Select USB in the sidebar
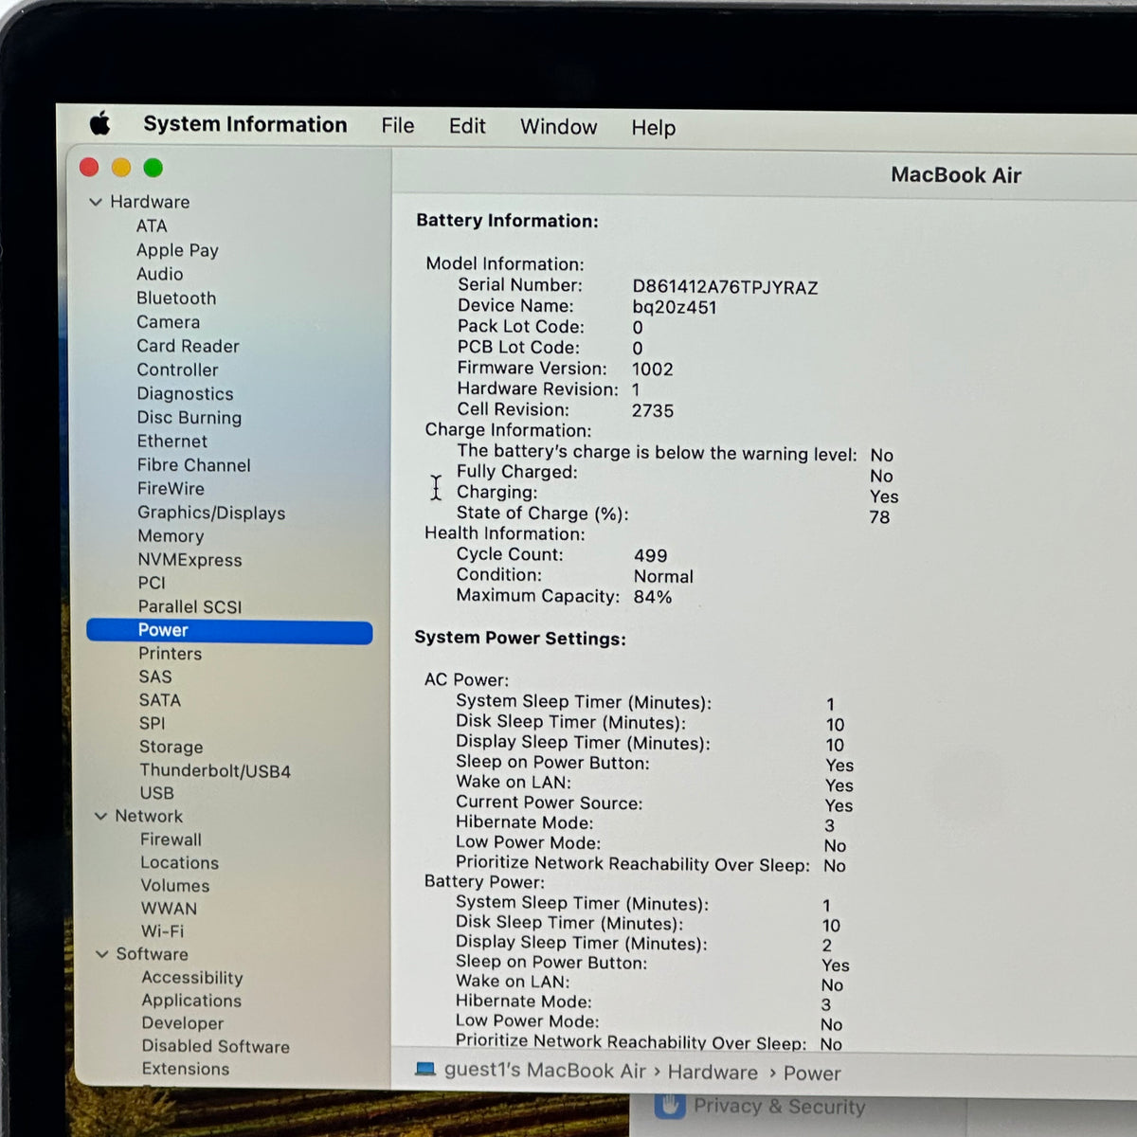 (x=156, y=793)
